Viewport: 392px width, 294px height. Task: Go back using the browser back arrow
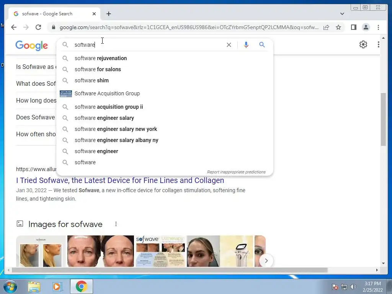14,27
